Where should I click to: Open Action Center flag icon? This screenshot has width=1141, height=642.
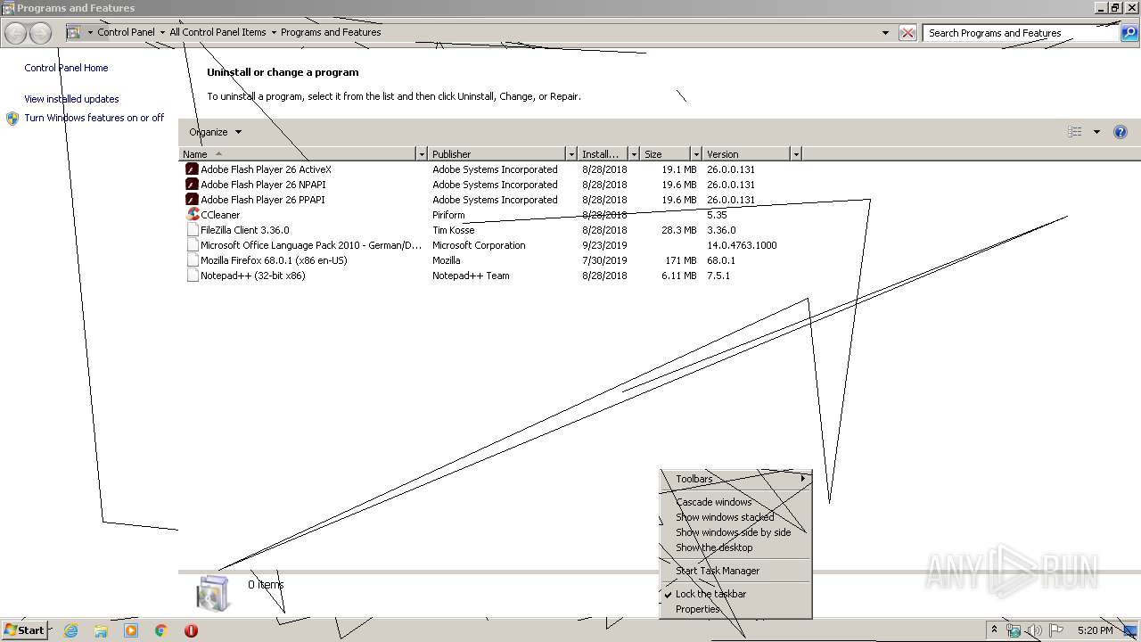1056,630
